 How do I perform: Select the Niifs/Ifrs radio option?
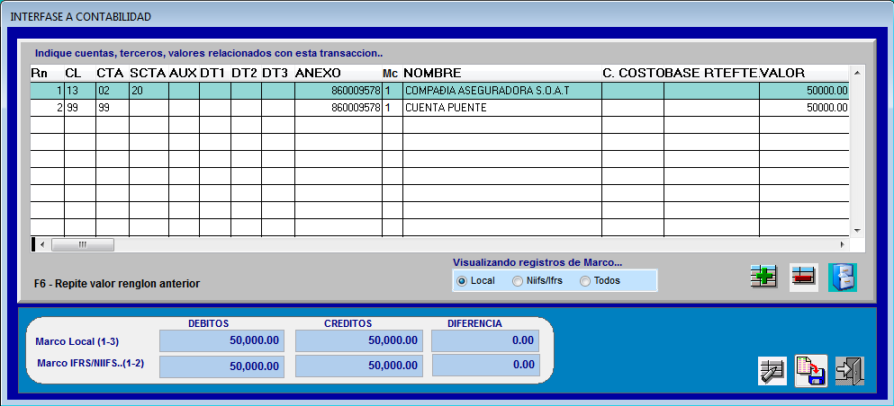pyautogui.click(x=537, y=281)
